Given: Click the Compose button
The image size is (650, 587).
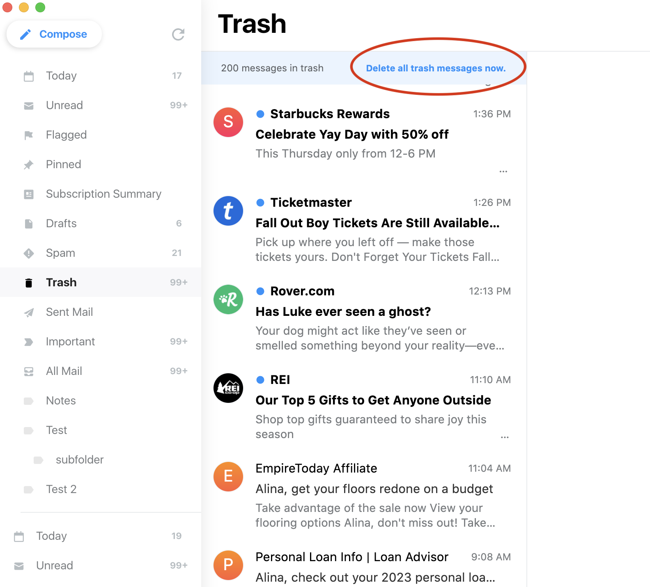Looking at the screenshot, I should [x=54, y=34].
